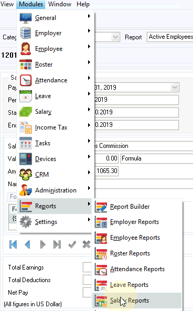Viewport: 193px width, 311px height.
Task: Click the Salary money stack icon
Action: pos(26,112)
